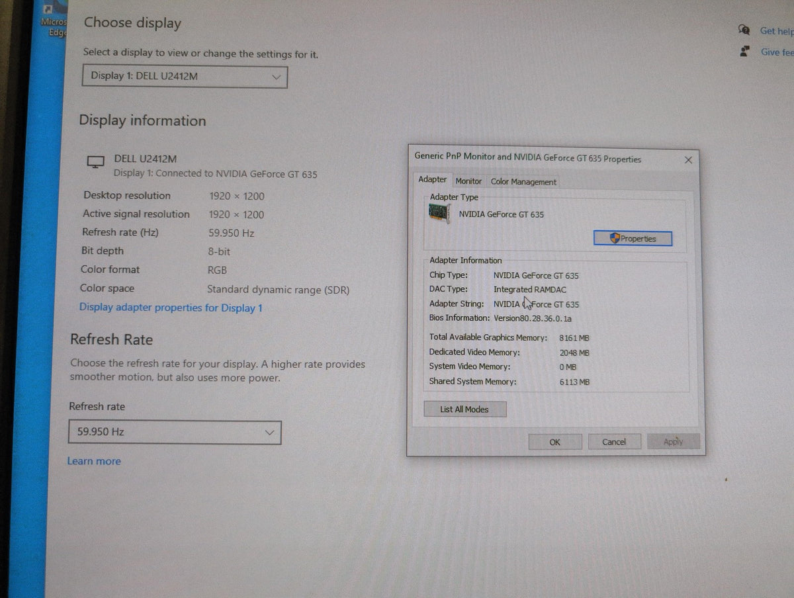The width and height of the screenshot is (794, 598).
Task: Click the graphics card adapter icon
Action: tap(439, 213)
